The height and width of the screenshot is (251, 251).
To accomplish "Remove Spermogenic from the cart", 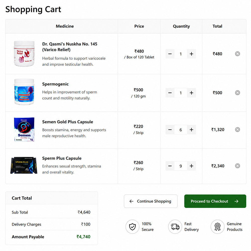I will [237, 93].
